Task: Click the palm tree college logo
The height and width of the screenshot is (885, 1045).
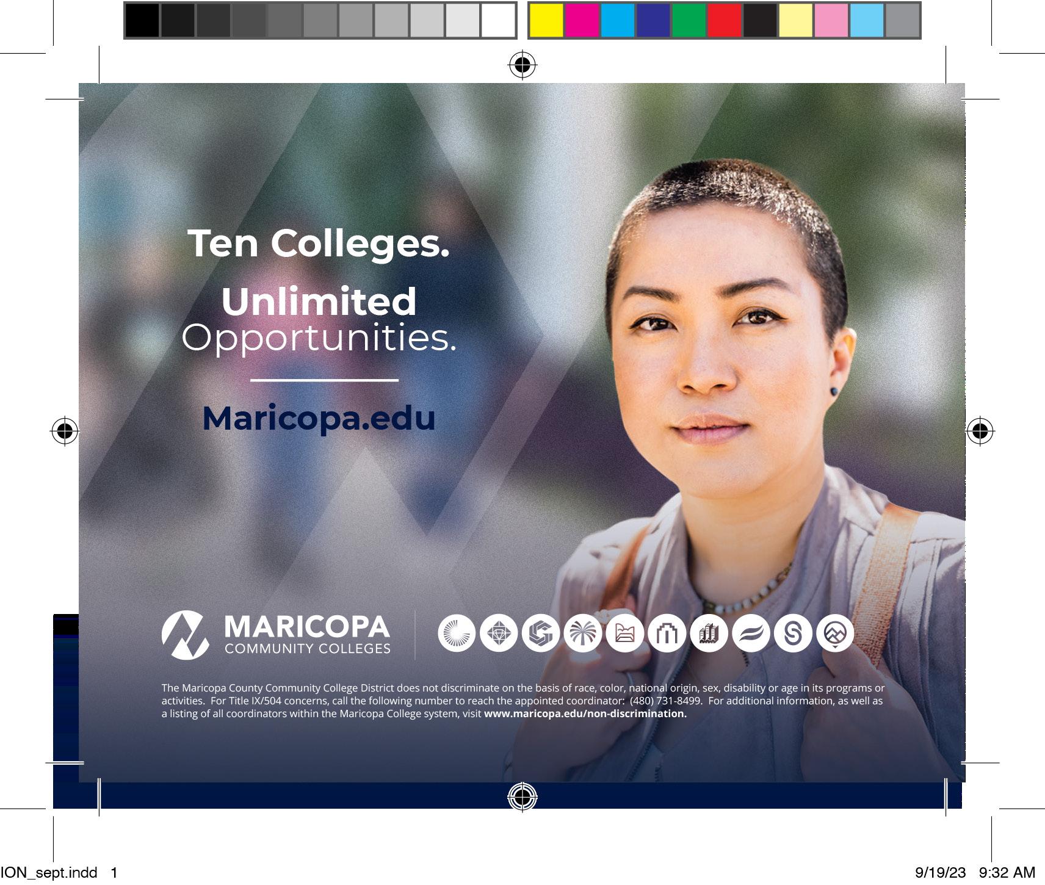Action: point(583,634)
